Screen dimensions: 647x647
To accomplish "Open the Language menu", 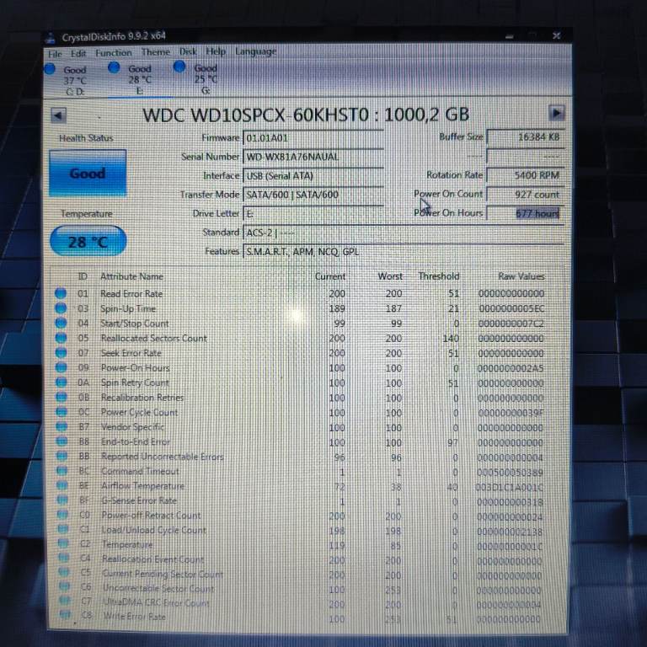I will tap(256, 51).
